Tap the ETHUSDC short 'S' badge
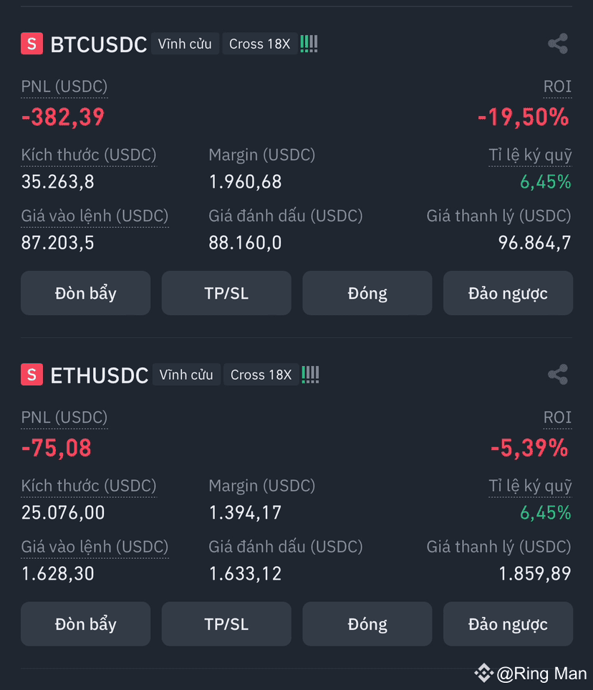 [32, 375]
